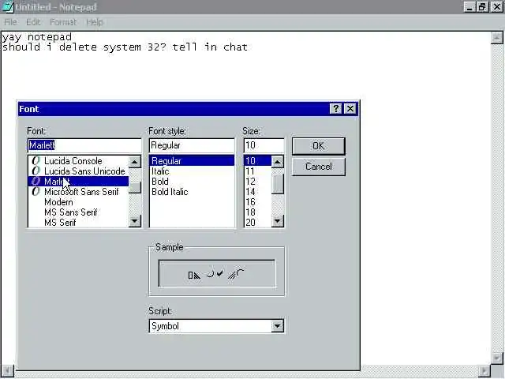Viewport: 505px width, 379px height.
Task: Restore down the Notepad window
Action: [482, 7]
